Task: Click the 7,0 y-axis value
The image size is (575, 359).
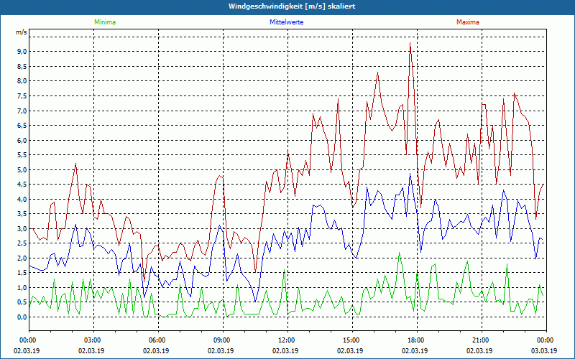Action: click(x=22, y=111)
